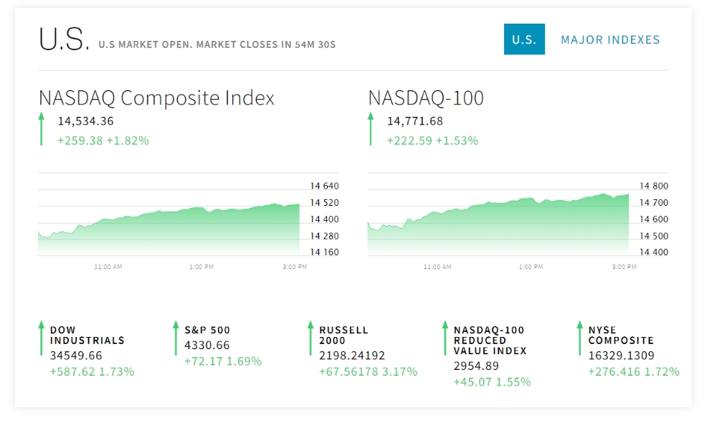The height and width of the screenshot is (428, 717).
Task: Select the Dow value 34549.66
Action: [x=77, y=356]
